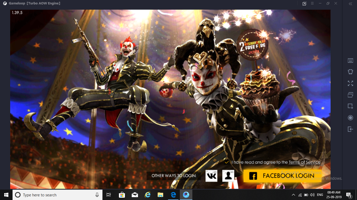This screenshot has width=357, height=200.
Task: Open the multi-window icon in sidebar
Action: [350, 95]
